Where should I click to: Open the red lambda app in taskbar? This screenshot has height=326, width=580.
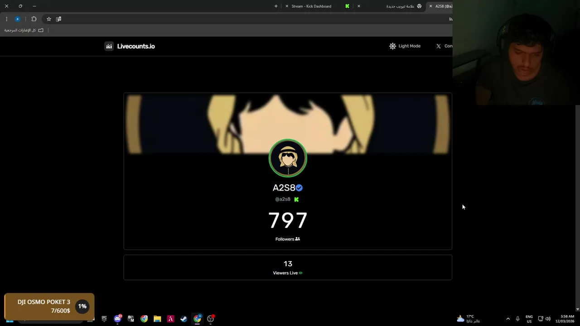point(170,319)
